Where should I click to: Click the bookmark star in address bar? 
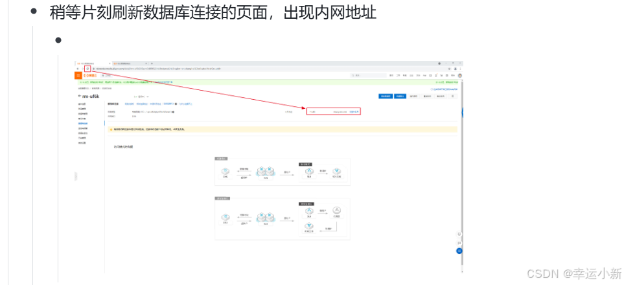[449, 69]
